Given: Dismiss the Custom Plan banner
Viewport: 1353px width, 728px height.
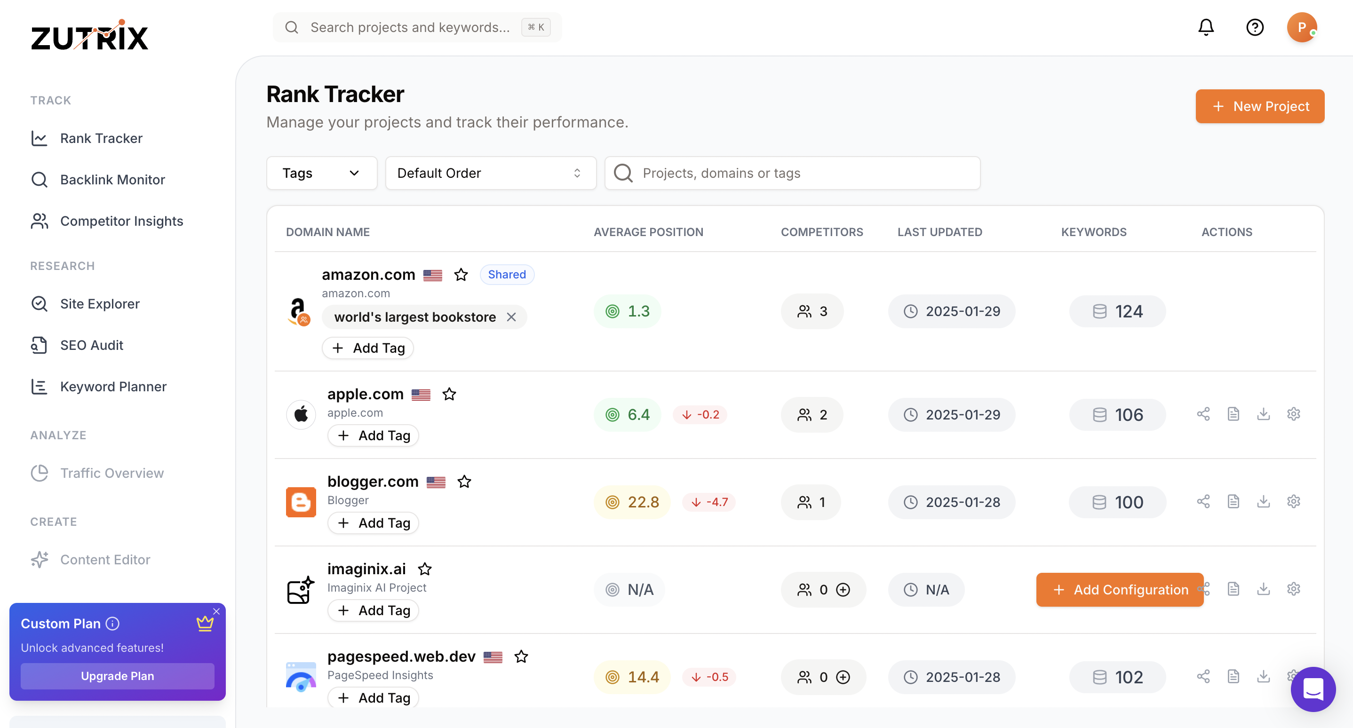Looking at the screenshot, I should [x=216, y=611].
